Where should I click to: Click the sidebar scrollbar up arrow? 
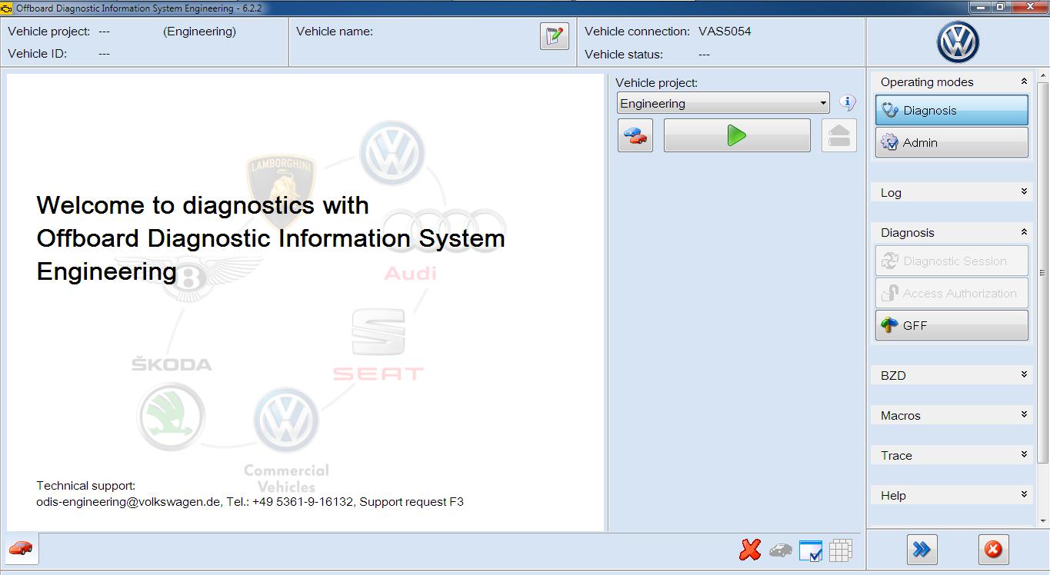click(x=1043, y=75)
